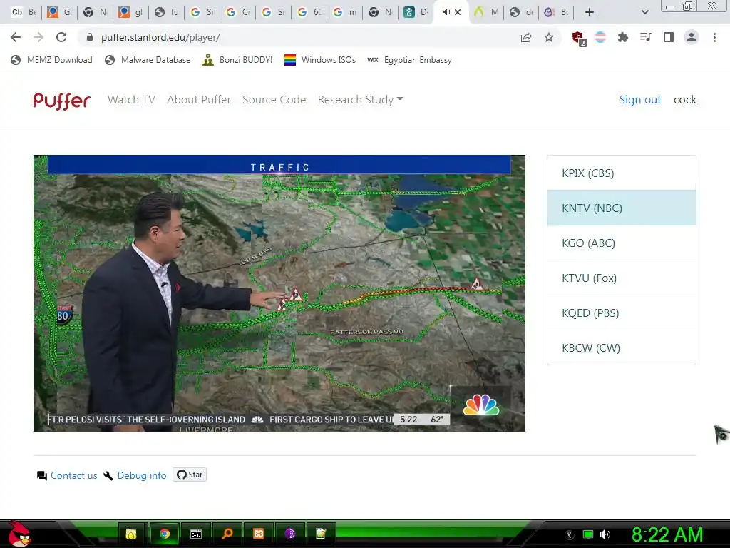Select the KBCW (CW) channel
Screen dimensions: 730x548
pos(622,347)
